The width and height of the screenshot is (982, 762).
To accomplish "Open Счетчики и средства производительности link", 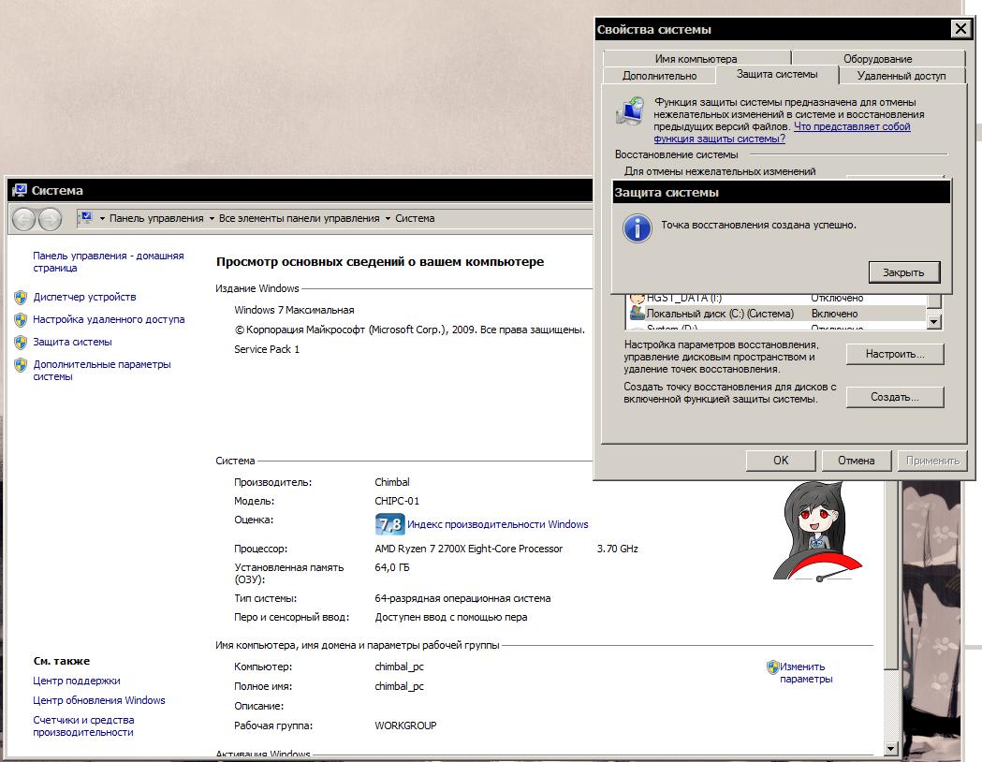I will pyautogui.click(x=83, y=726).
